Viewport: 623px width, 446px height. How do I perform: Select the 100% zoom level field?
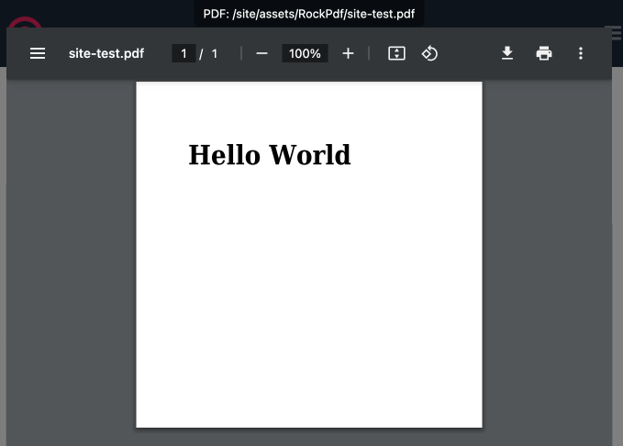pos(305,53)
